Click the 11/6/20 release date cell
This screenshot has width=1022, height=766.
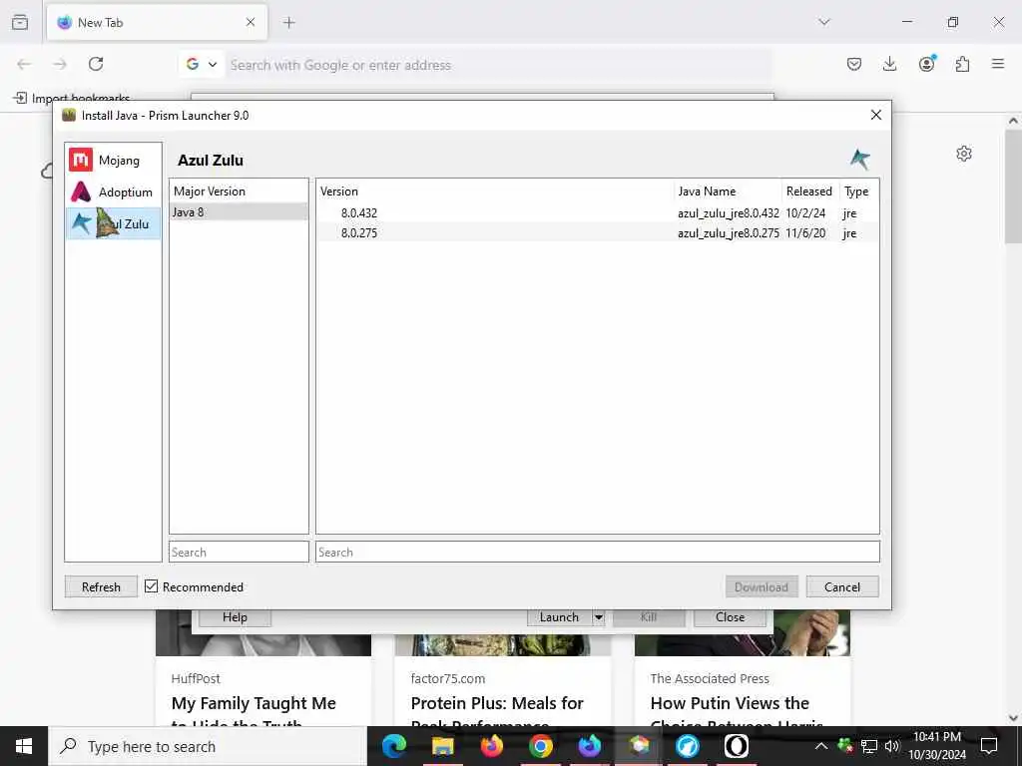point(805,232)
